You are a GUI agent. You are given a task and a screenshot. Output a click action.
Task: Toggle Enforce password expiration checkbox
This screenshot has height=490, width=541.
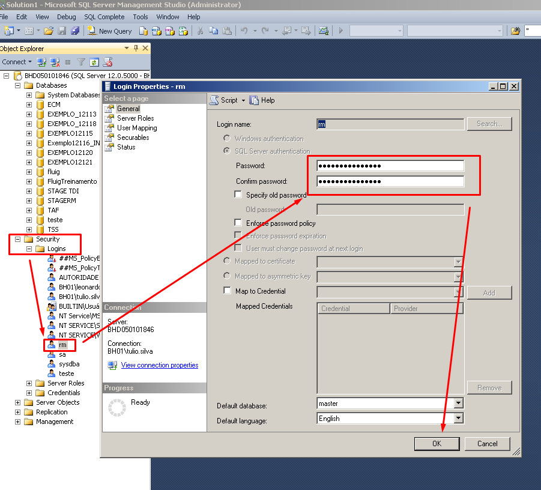(238, 235)
